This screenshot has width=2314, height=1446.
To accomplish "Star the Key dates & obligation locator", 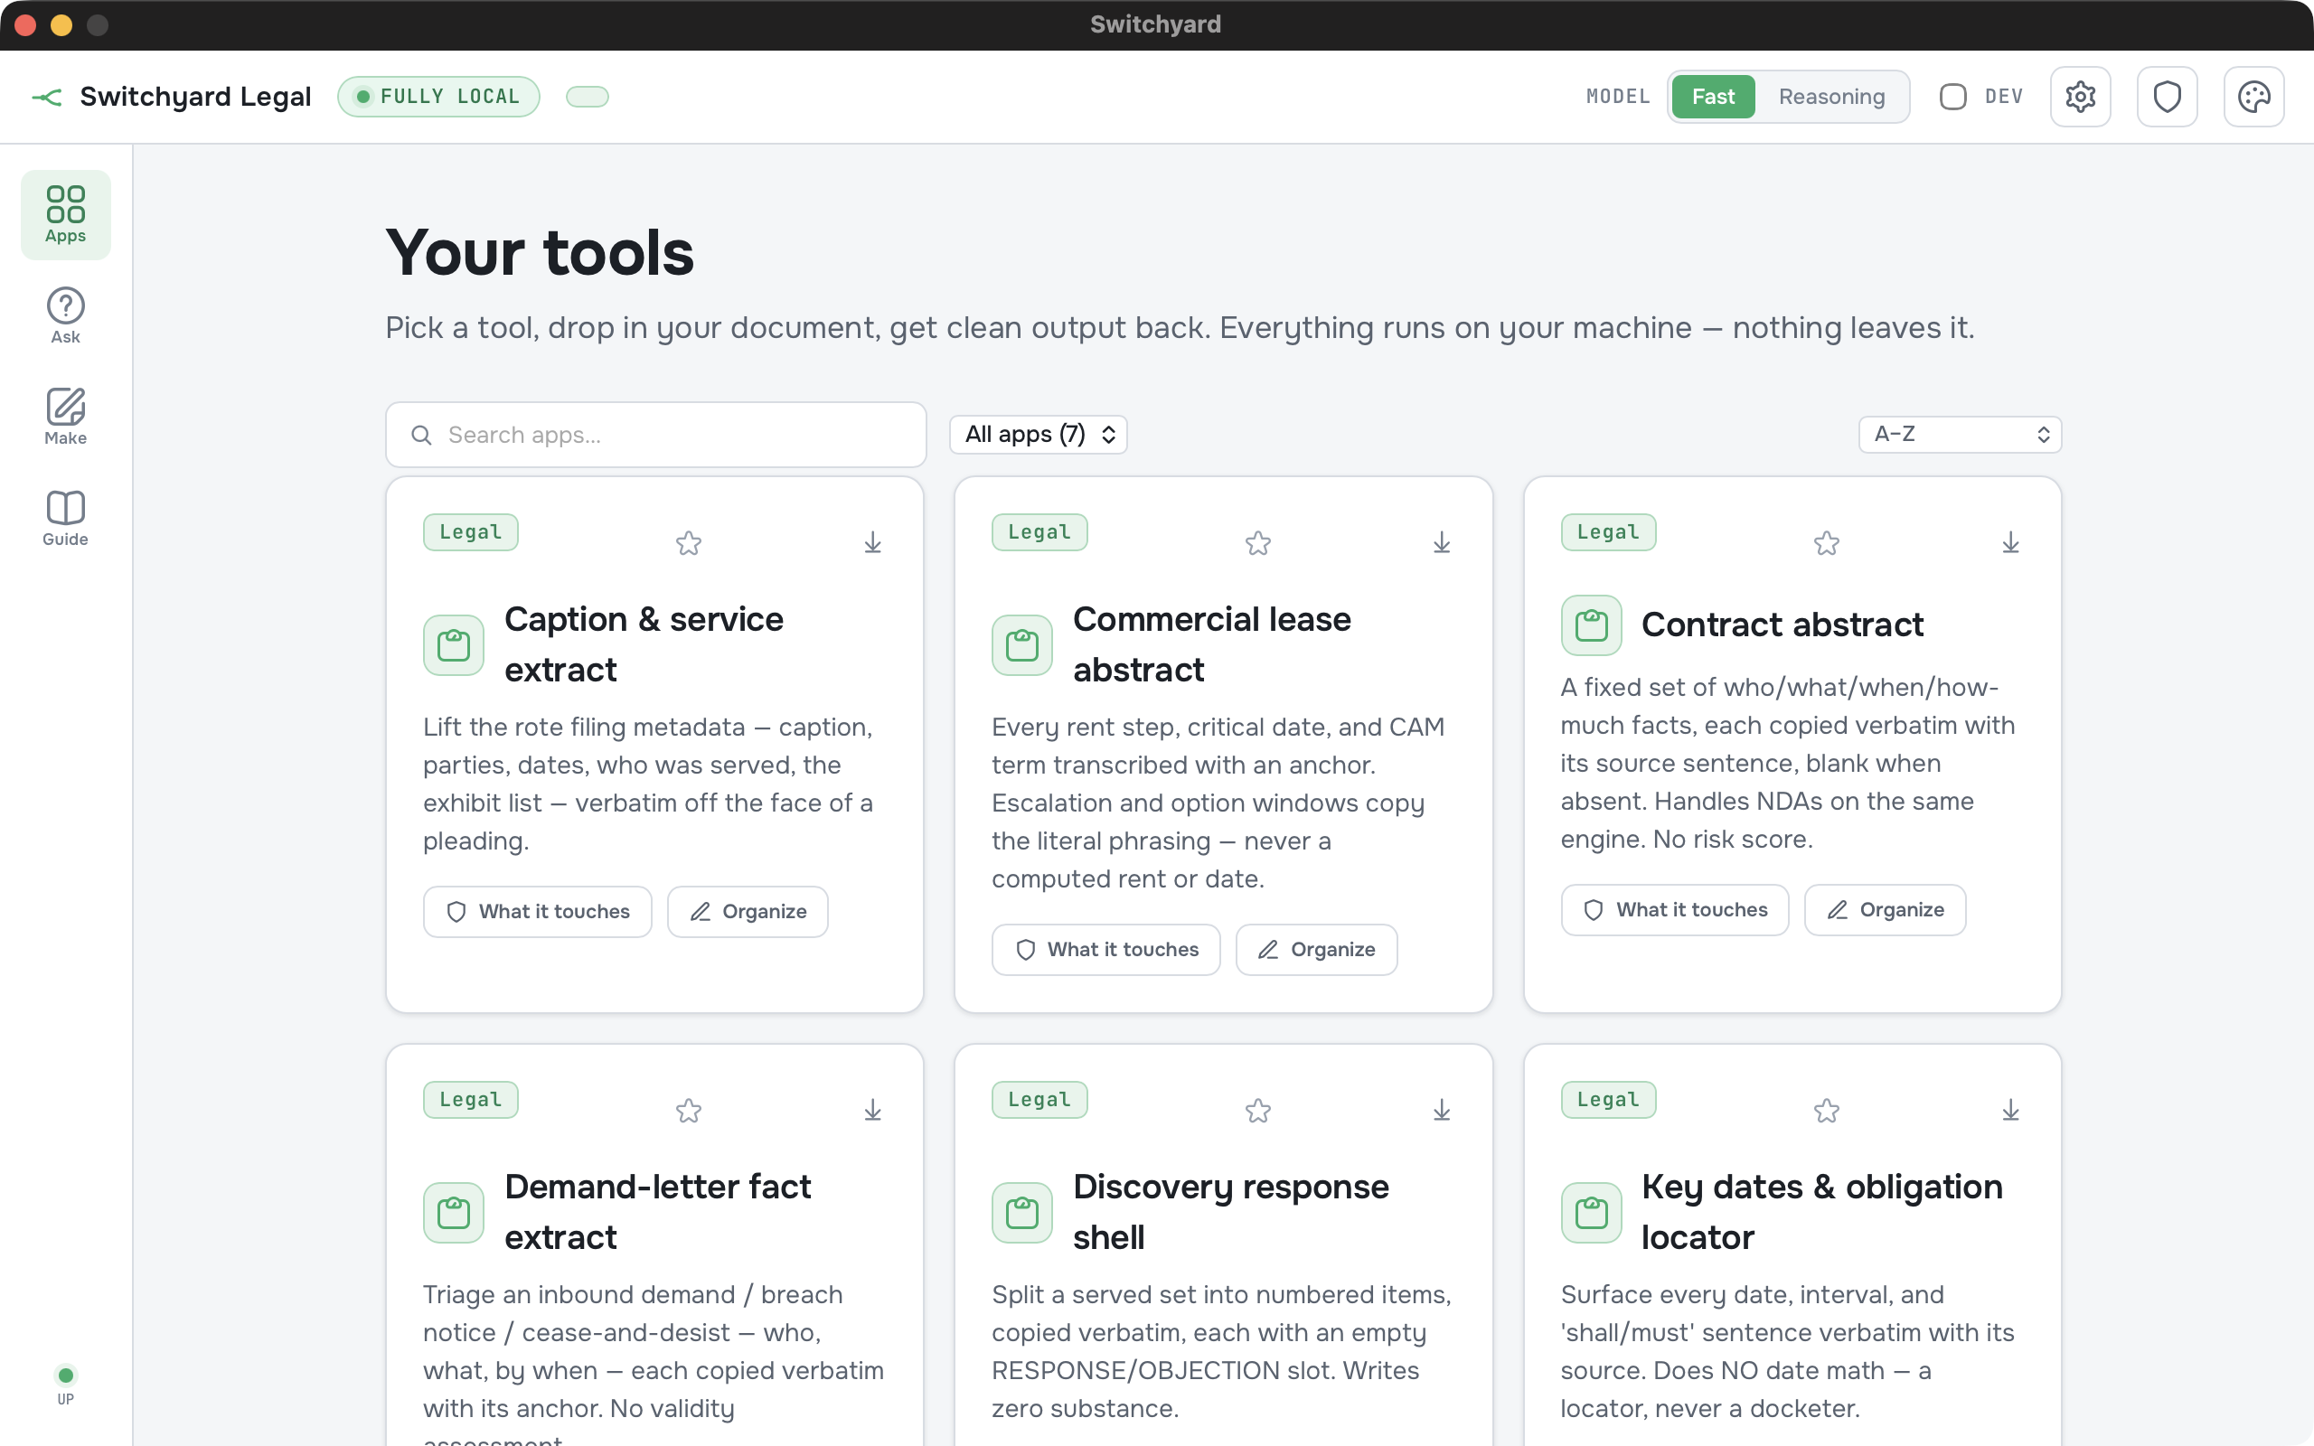I will (1826, 1111).
